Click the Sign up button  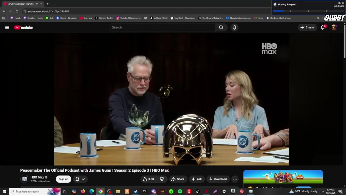coord(64,179)
